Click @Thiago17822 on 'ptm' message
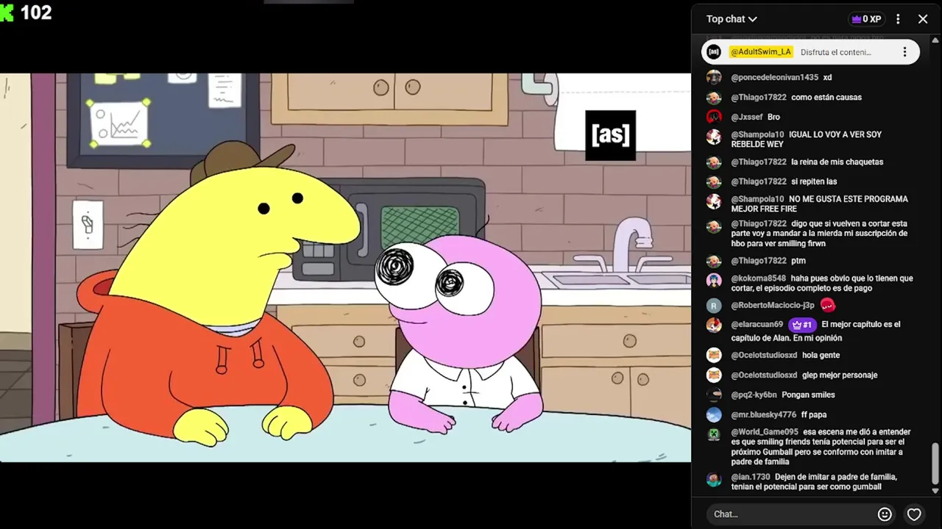The height and width of the screenshot is (529, 942). [759, 261]
